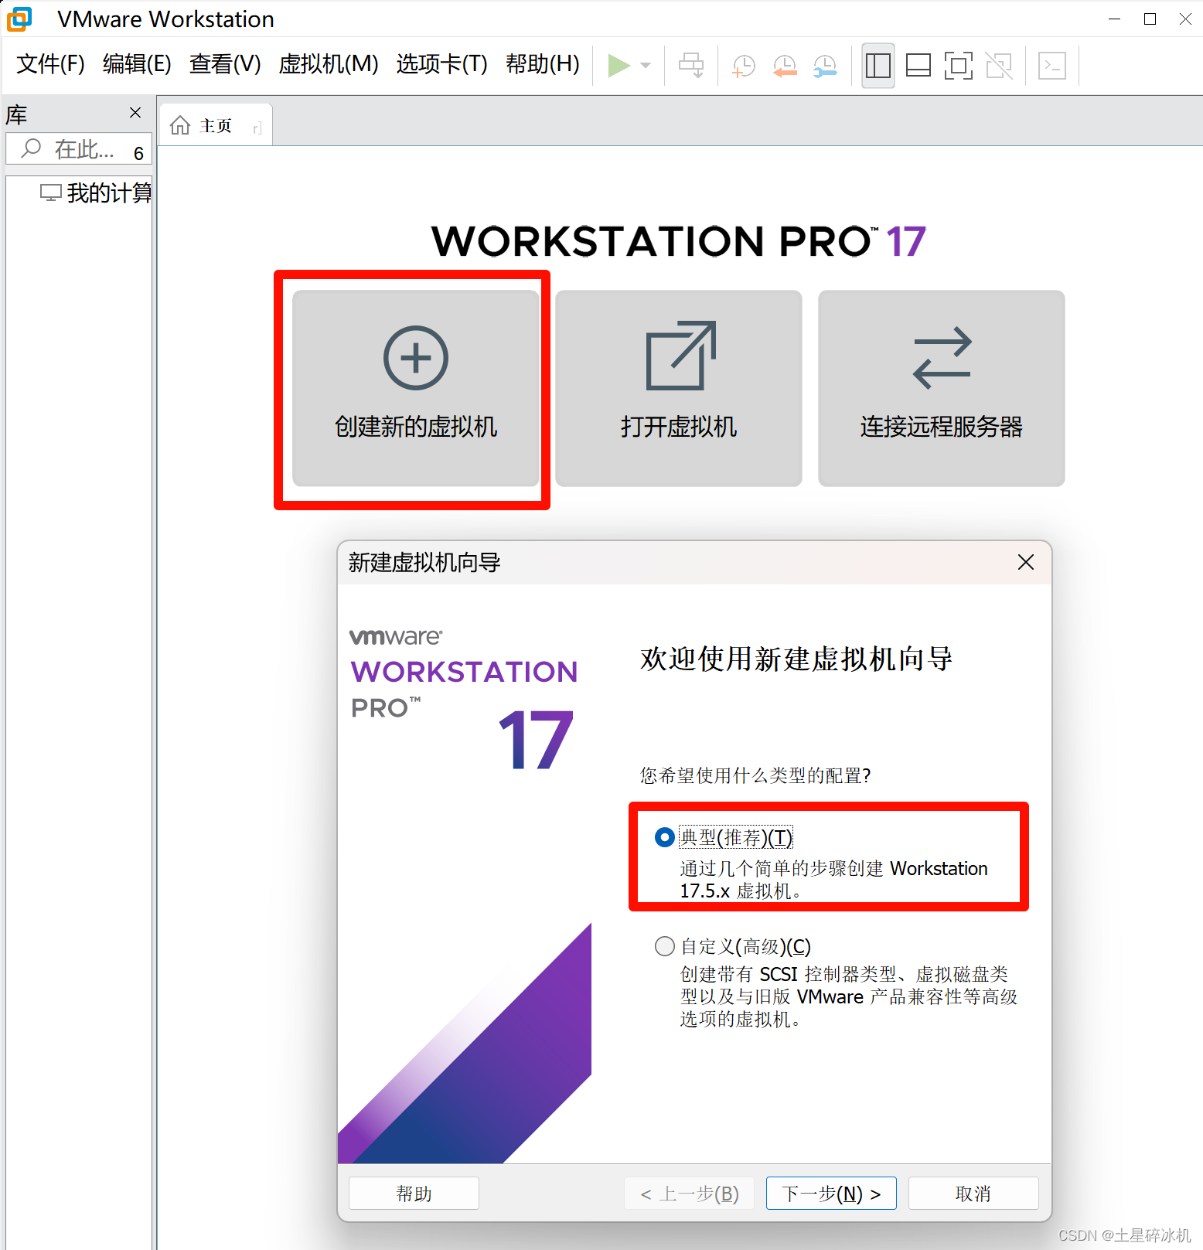Power on the VM with the green play icon

pyautogui.click(x=619, y=66)
